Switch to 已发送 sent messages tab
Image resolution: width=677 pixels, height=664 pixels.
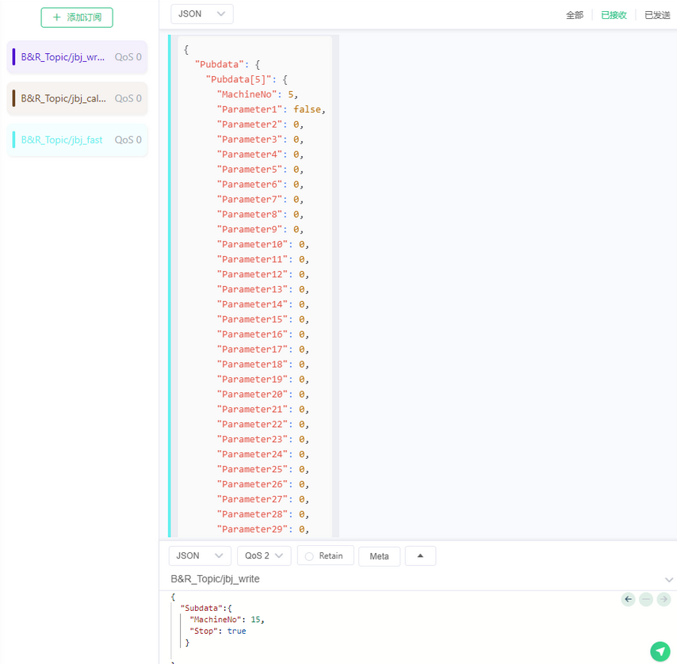[656, 15]
